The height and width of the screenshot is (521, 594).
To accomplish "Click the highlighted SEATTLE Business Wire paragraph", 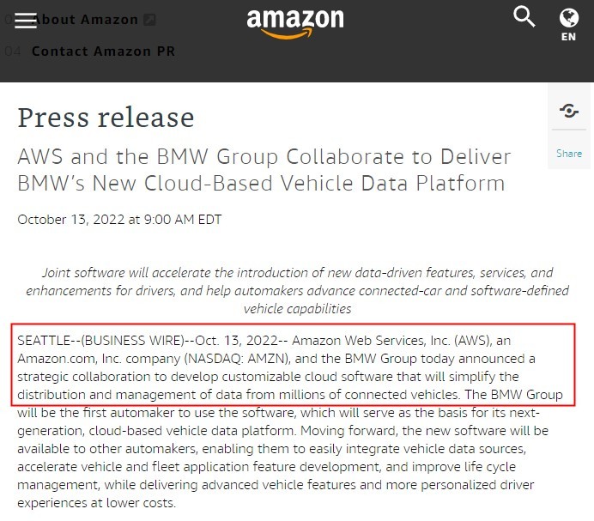I will (294, 365).
